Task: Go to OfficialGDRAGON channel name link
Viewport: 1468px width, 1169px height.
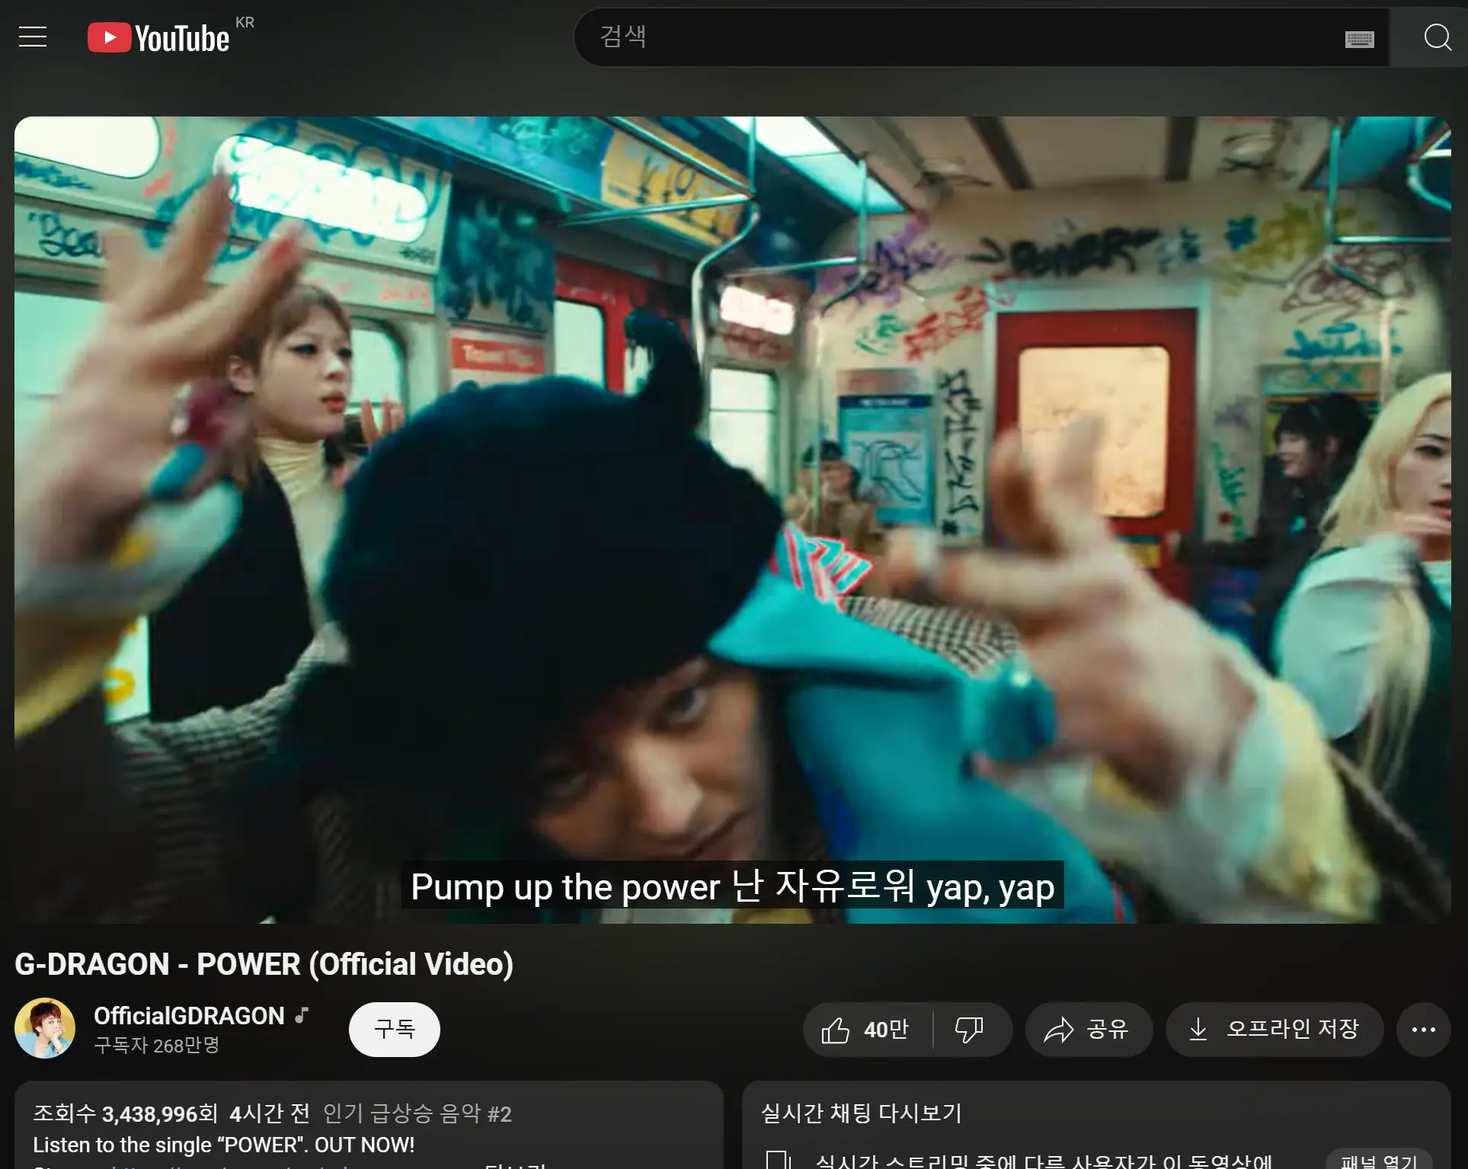Action: point(189,1016)
